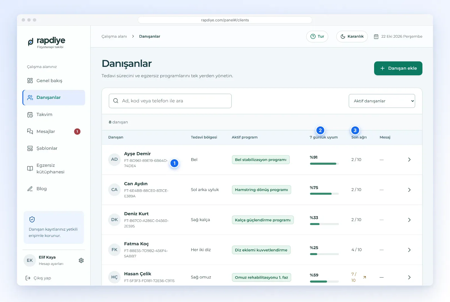The height and width of the screenshot is (302, 450).
Task: Click the Bel stabilizasyon programı tag
Action: pos(261,160)
